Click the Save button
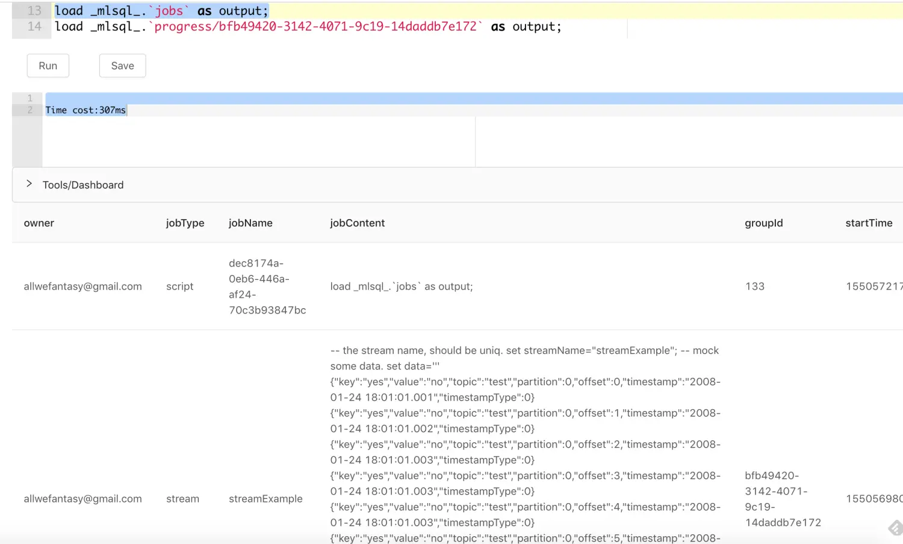 (122, 66)
